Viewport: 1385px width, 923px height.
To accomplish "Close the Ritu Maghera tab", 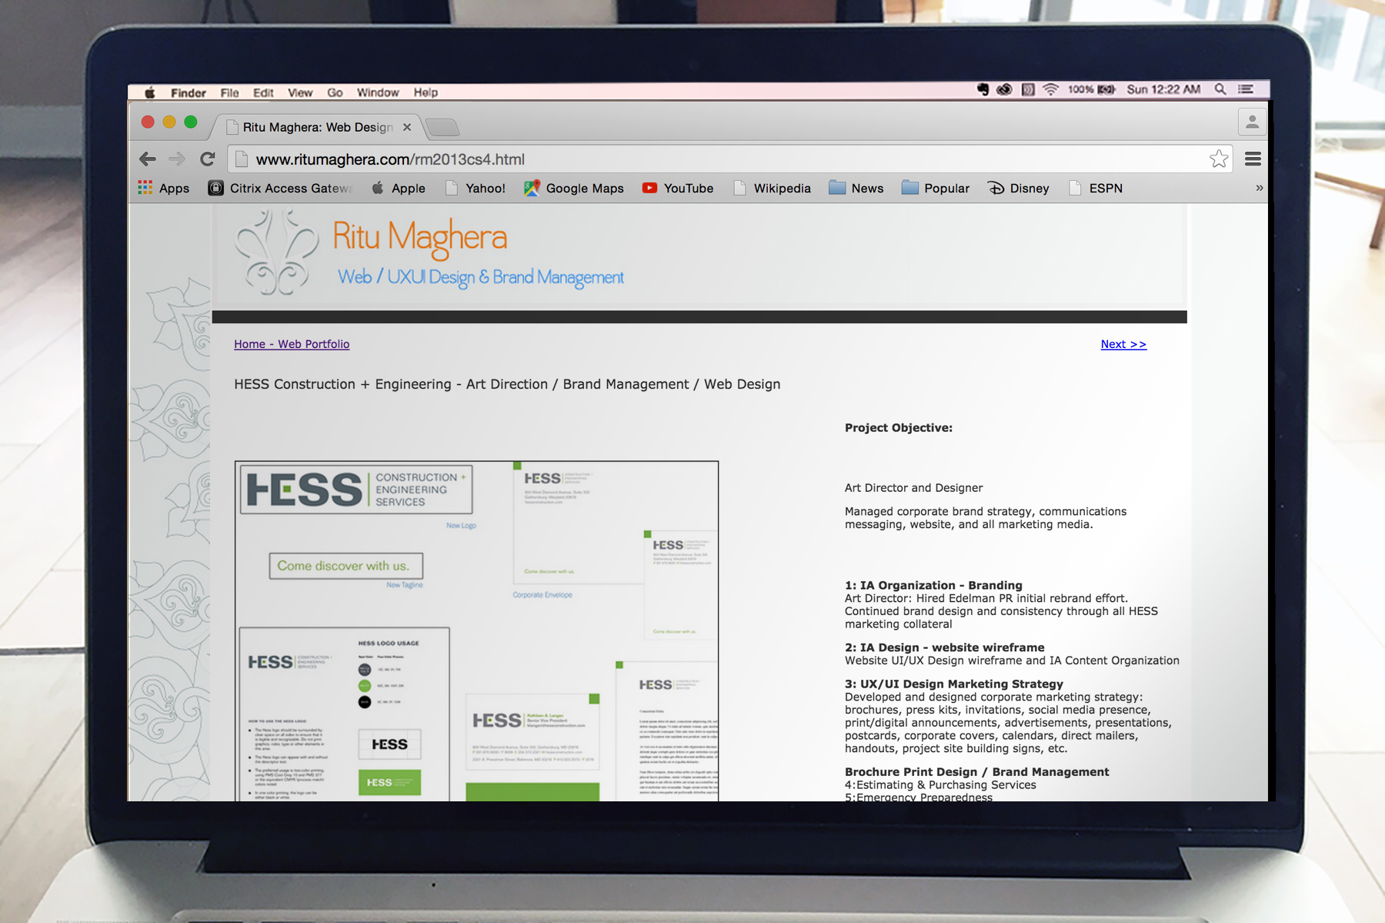I will tap(407, 127).
